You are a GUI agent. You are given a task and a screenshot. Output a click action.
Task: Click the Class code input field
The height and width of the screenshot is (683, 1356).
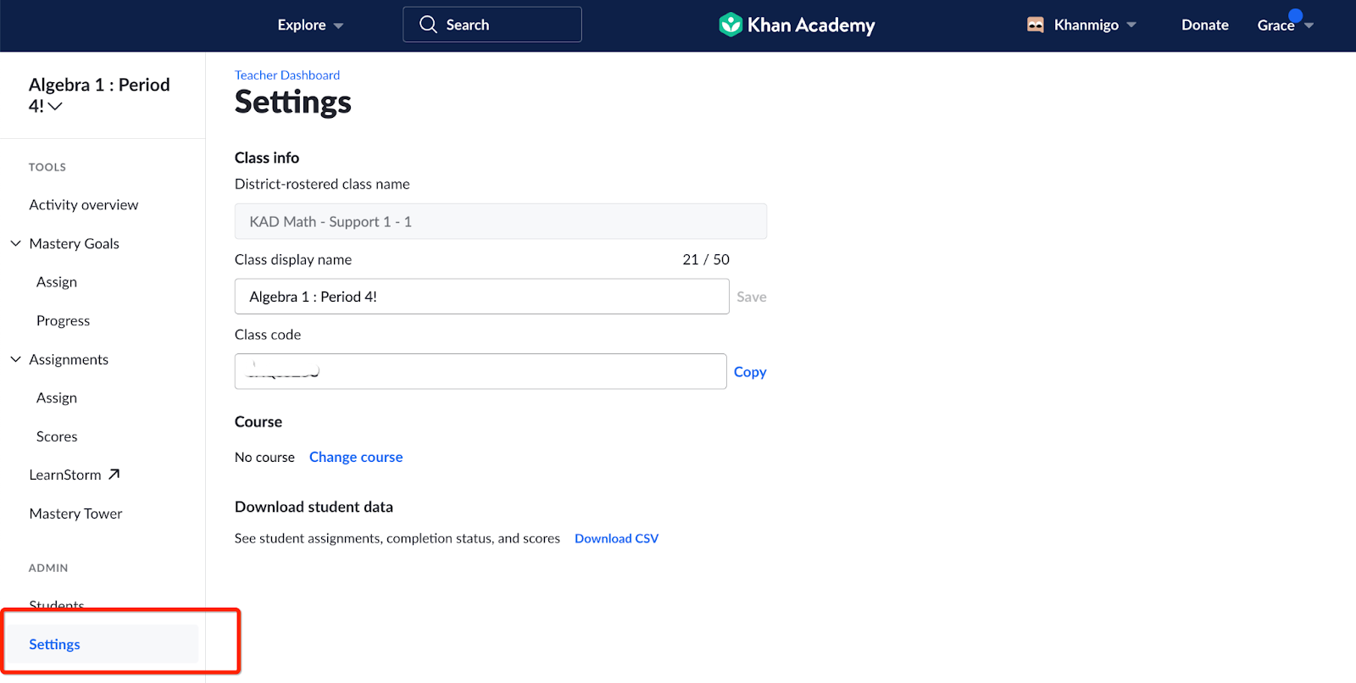[x=481, y=371]
